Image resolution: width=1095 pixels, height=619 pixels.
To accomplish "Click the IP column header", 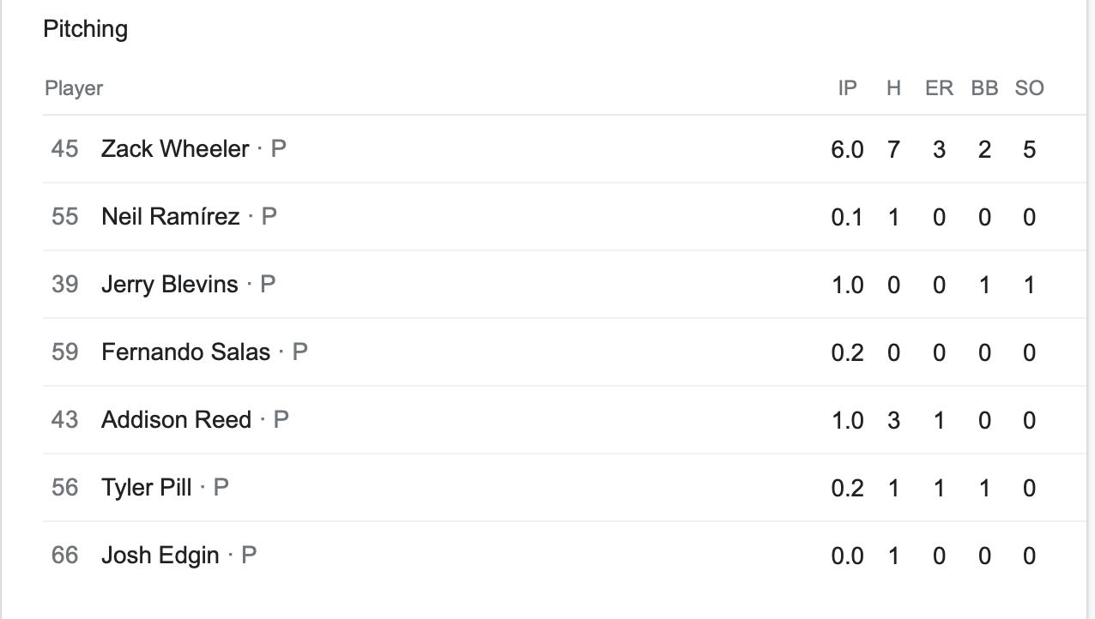I will point(847,88).
